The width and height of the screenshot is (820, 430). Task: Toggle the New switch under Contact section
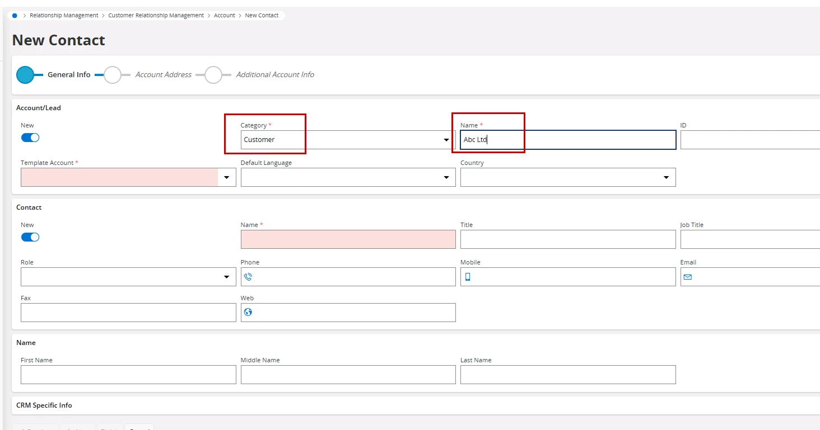click(30, 237)
